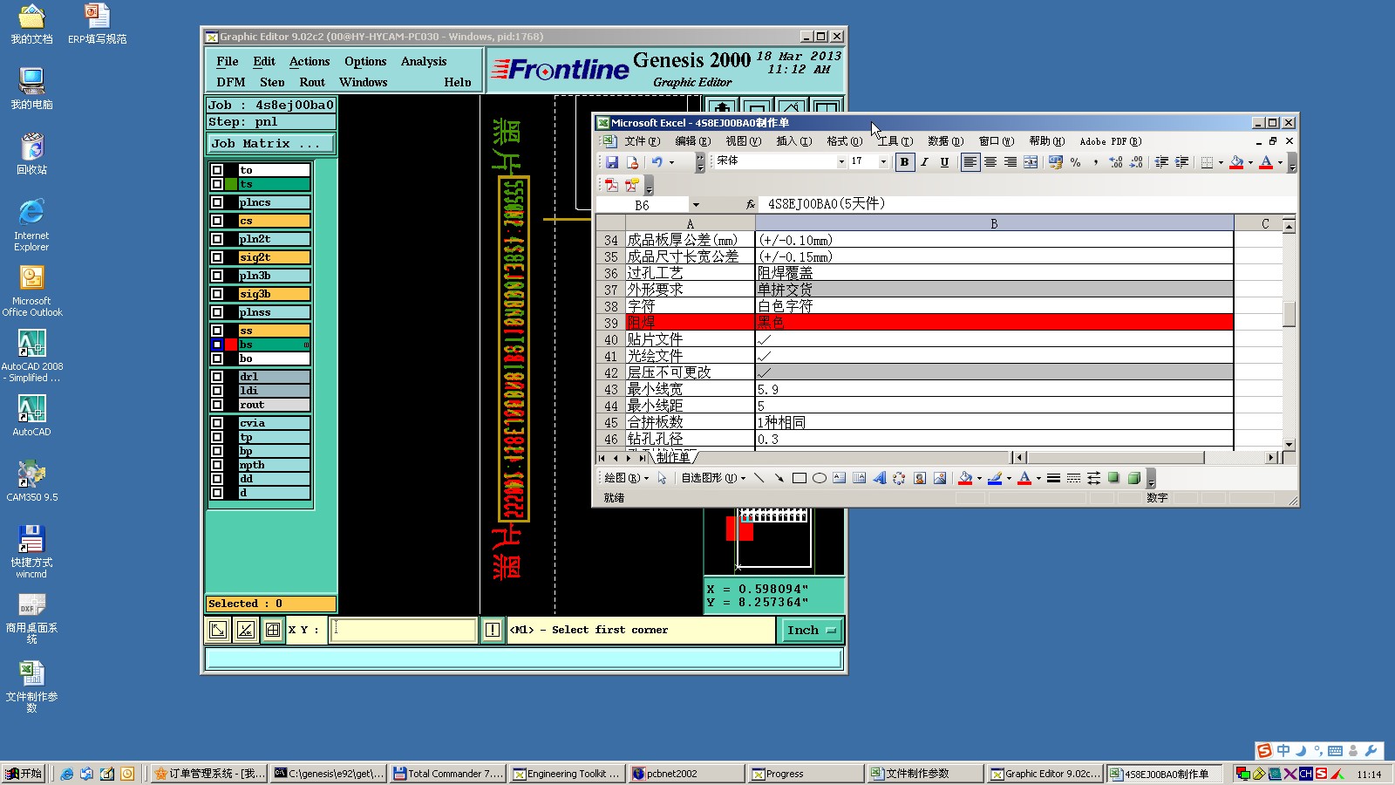Image resolution: width=1395 pixels, height=785 pixels.
Task: Align cell text right in Excel
Action: click(1011, 162)
